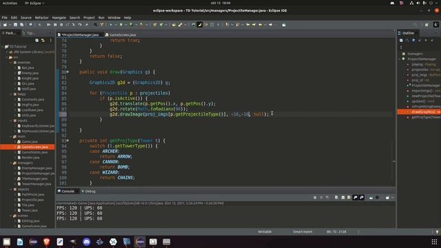Viewport: 441px width, 248px height.
Task: Toggle console Scroll Lock
Action: coord(343,198)
